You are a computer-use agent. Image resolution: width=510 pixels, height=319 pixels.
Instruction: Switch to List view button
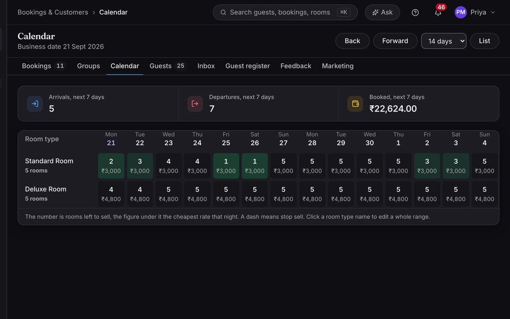click(x=484, y=41)
